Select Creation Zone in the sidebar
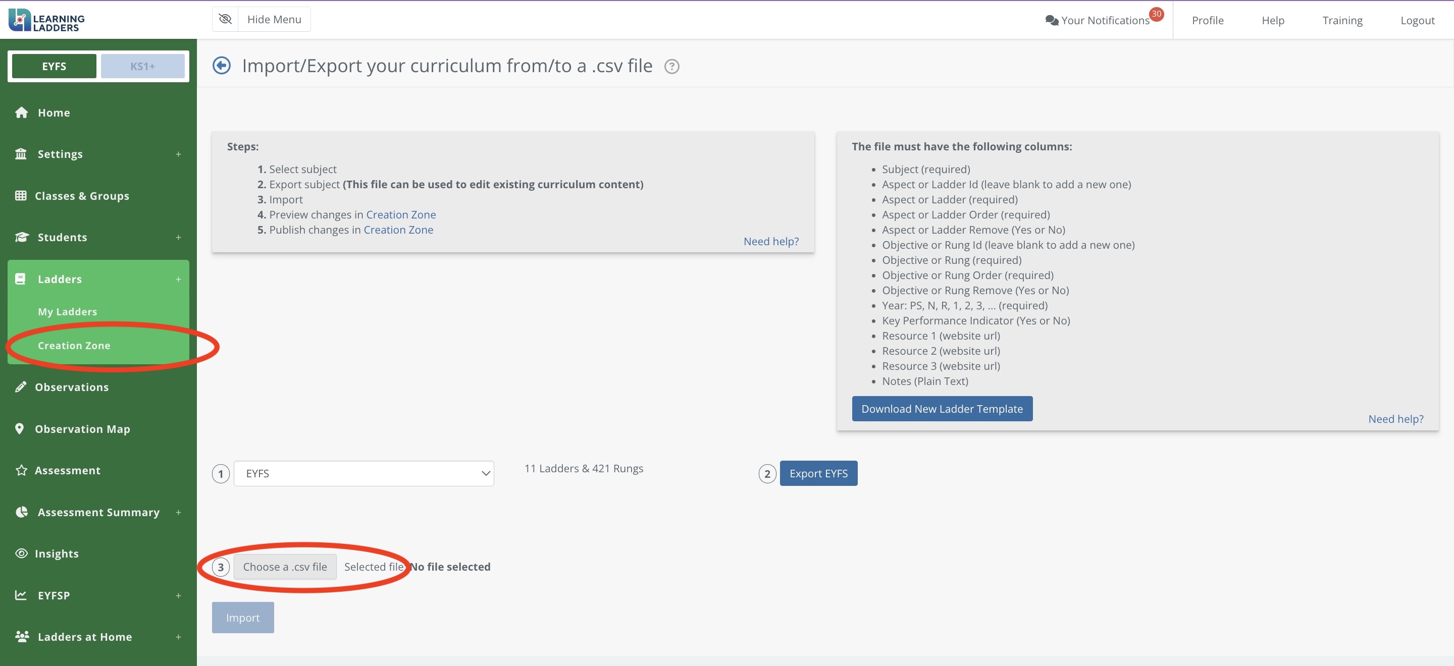Screen dimensions: 1454x666 [74, 345]
